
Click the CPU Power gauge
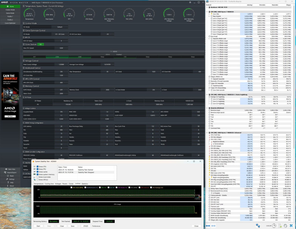point(89,14)
